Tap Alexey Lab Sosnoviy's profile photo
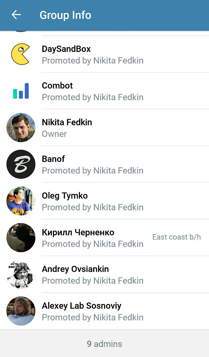The width and height of the screenshot is (209, 357). 21,311
